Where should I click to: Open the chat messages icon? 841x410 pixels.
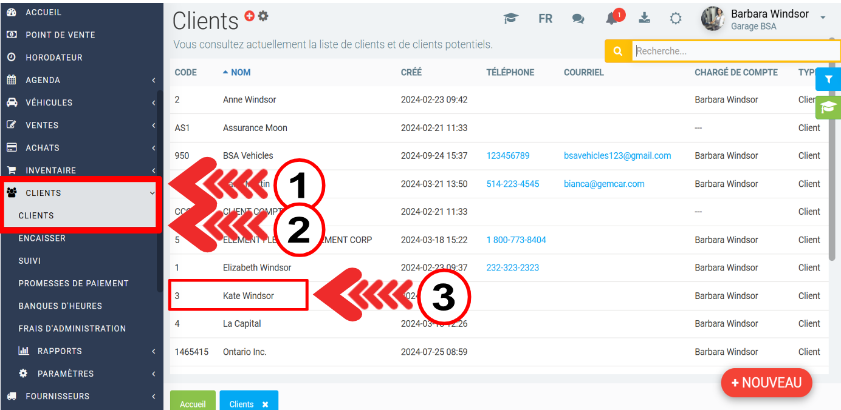[578, 19]
